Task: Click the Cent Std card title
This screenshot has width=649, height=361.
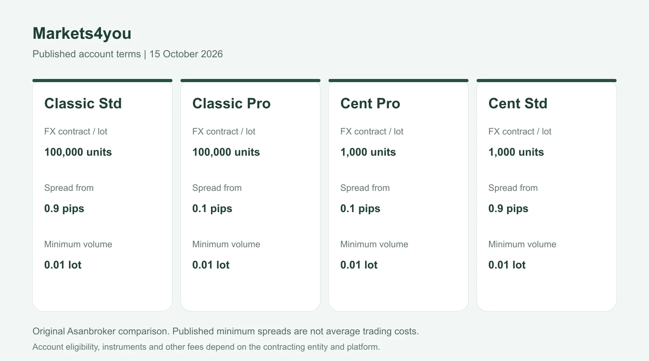Action: pyautogui.click(x=518, y=103)
